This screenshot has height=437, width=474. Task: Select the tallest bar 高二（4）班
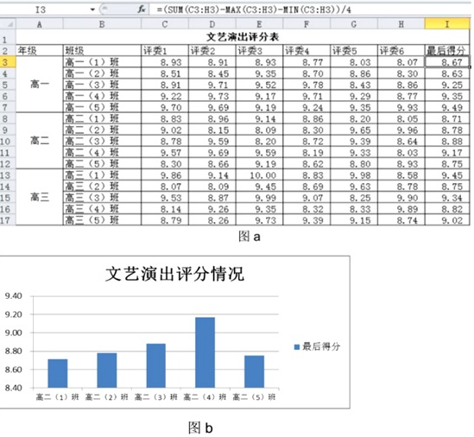click(205, 352)
